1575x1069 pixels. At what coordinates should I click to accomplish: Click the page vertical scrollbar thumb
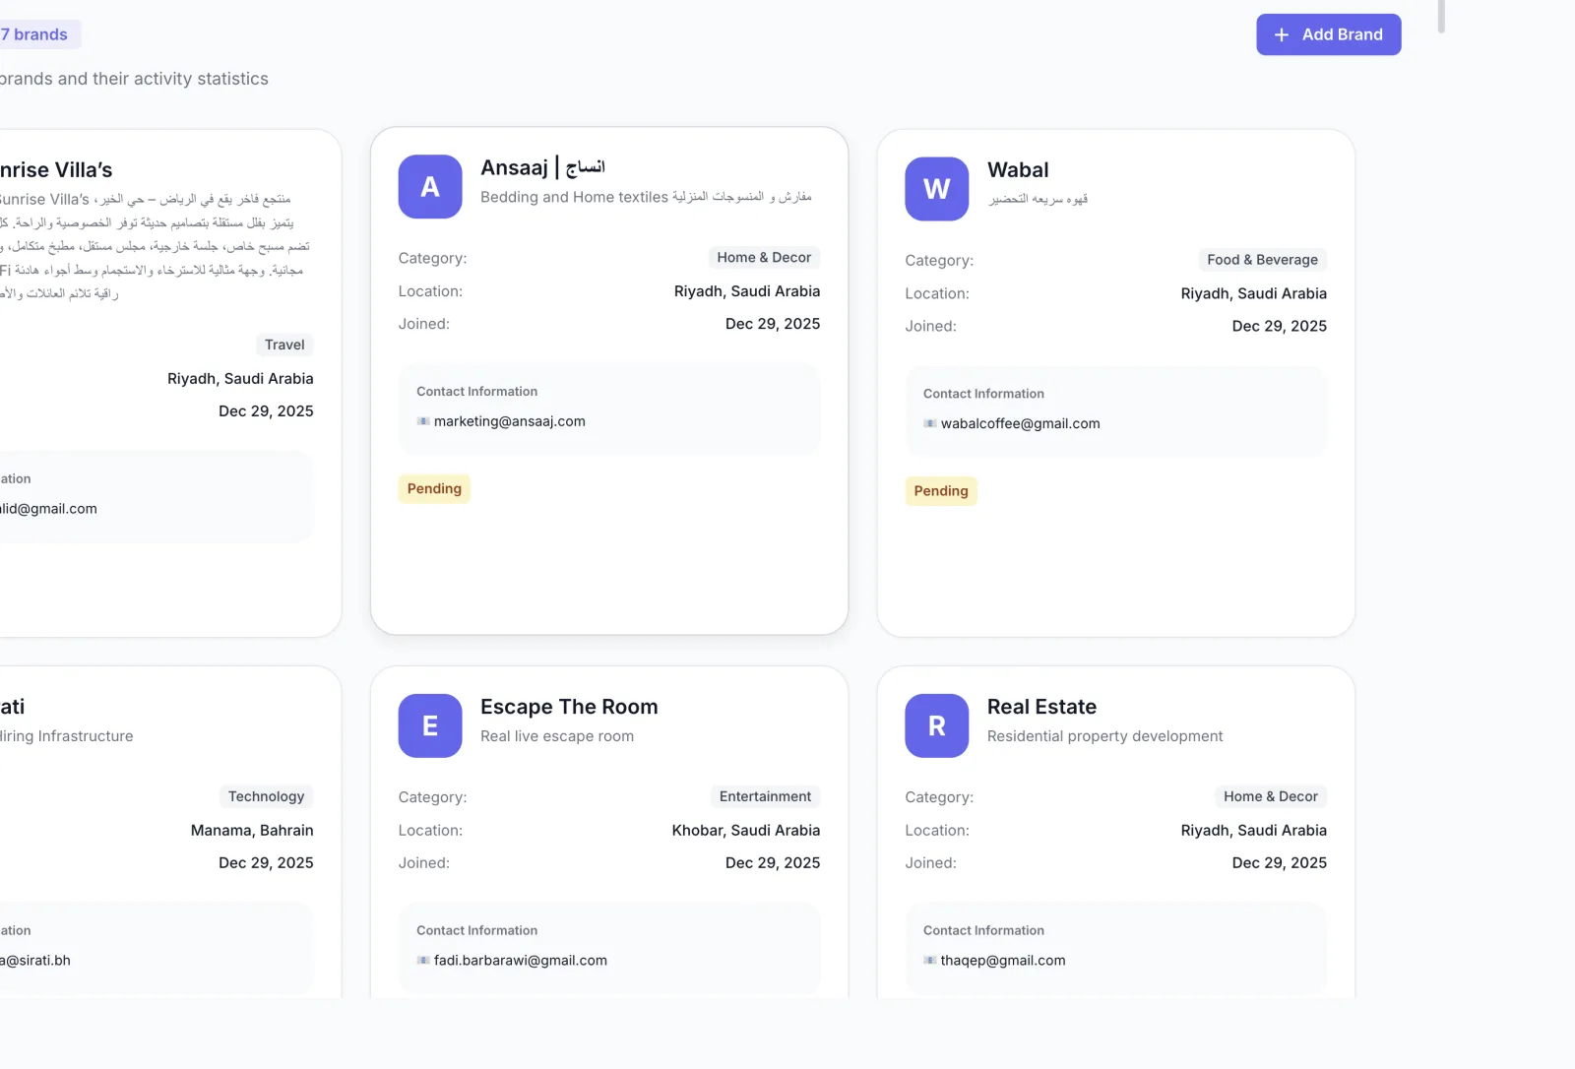(x=1441, y=15)
